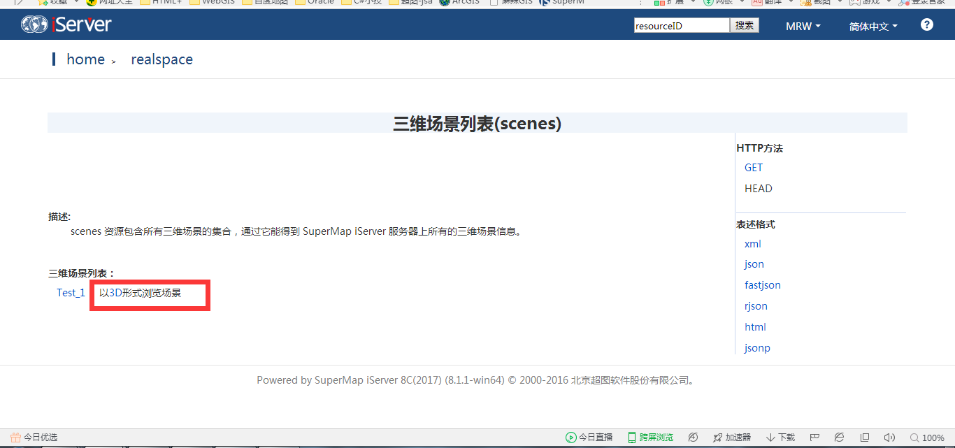Image resolution: width=955 pixels, height=448 pixels.
Task: Click the 今日优选 gift icon
Action: [x=15, y=438]
